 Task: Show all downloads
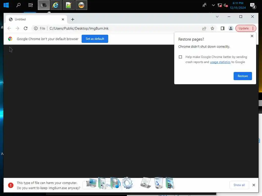click(239, 185)
